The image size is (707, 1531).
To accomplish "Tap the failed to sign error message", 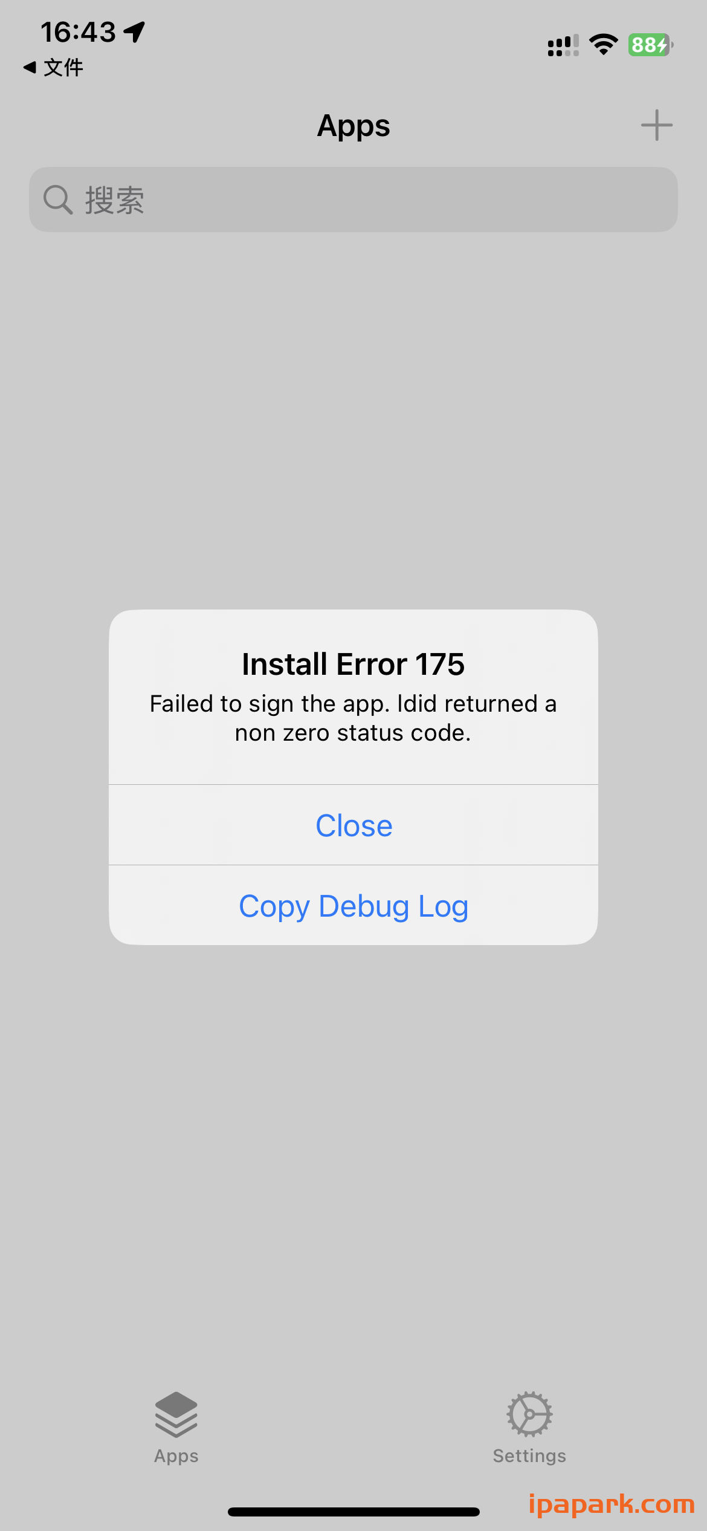I will point(353,718).
